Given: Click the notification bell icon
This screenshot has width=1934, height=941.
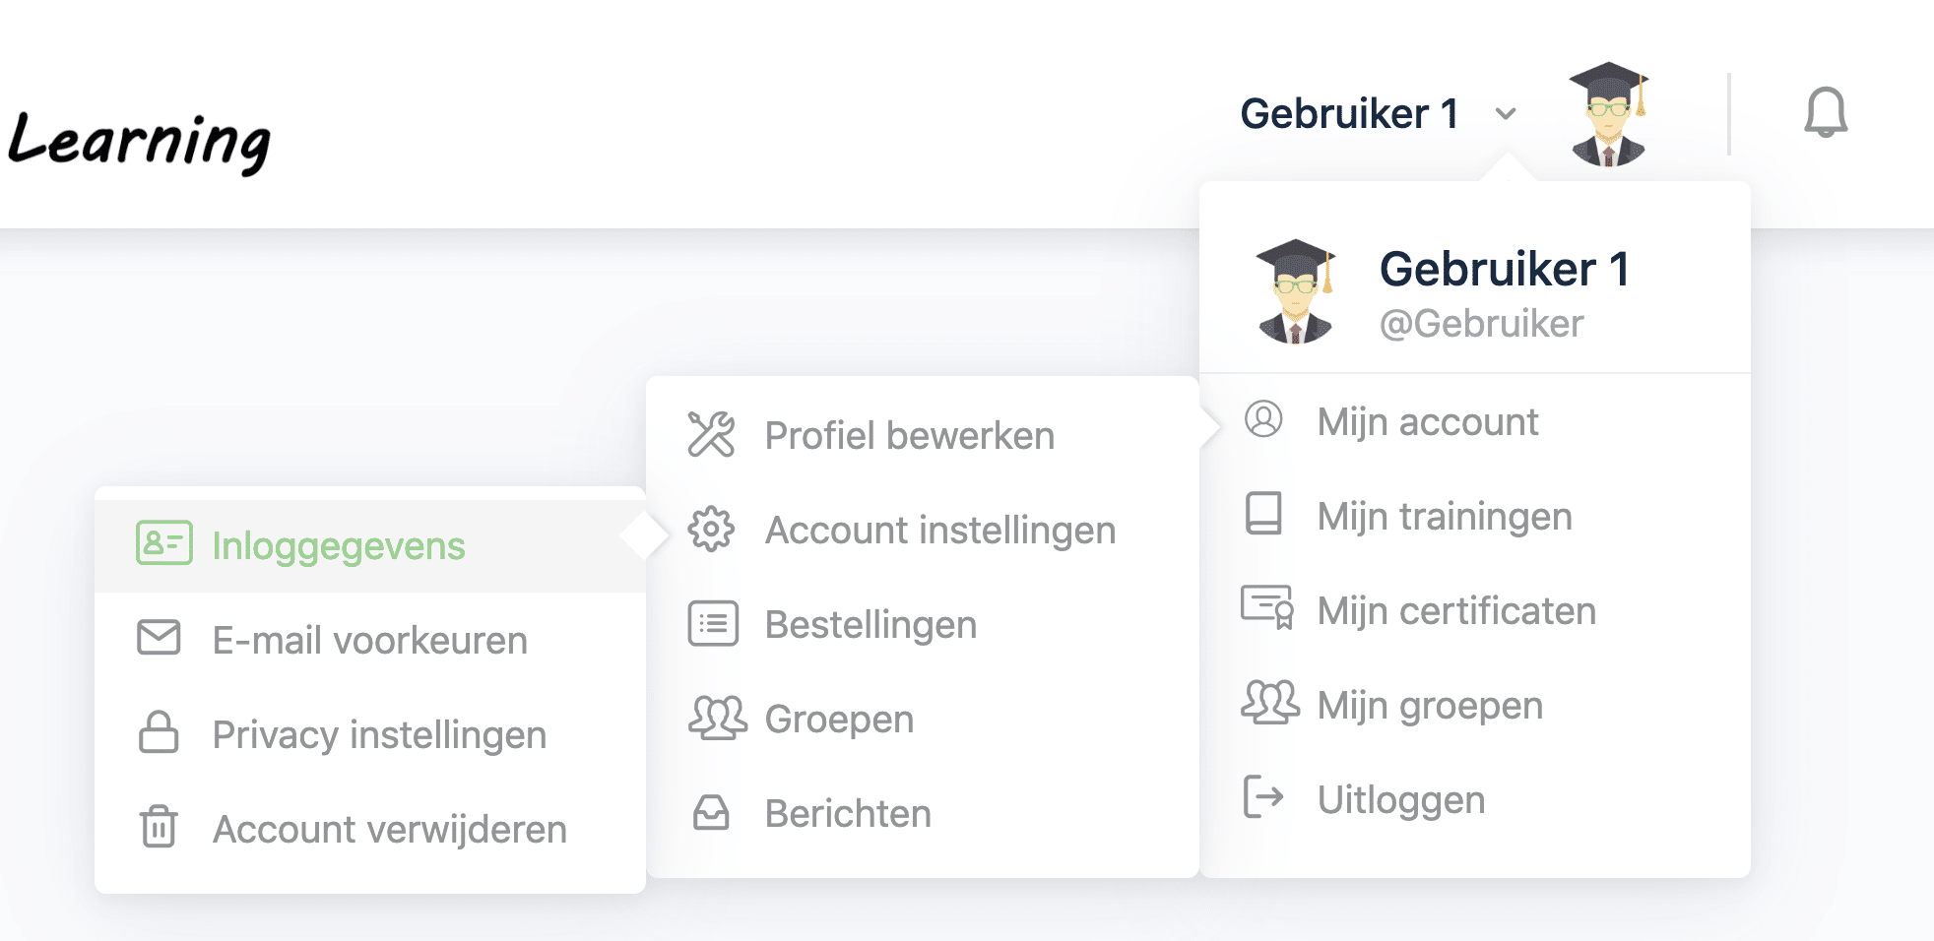Looking at the screenshot, I should click(1825, 112).
